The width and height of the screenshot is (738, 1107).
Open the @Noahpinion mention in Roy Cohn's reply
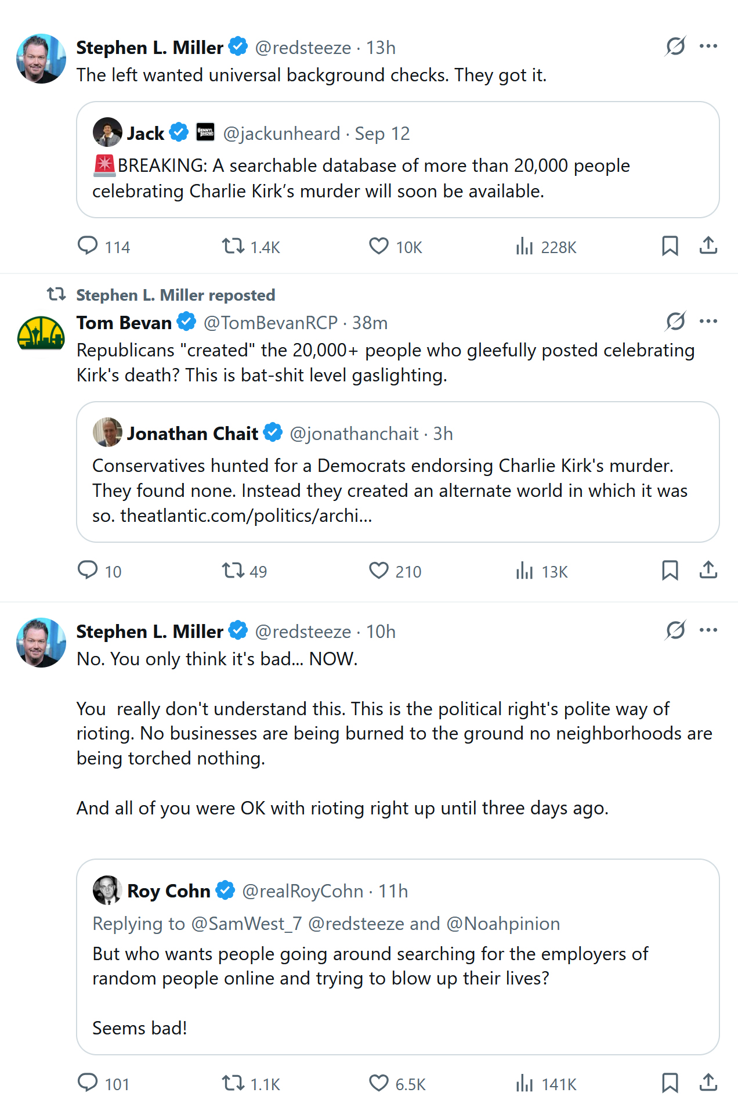click(503, 924)
